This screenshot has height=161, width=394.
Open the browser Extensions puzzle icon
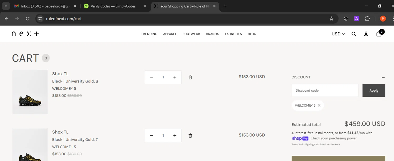tap(367, 18)
